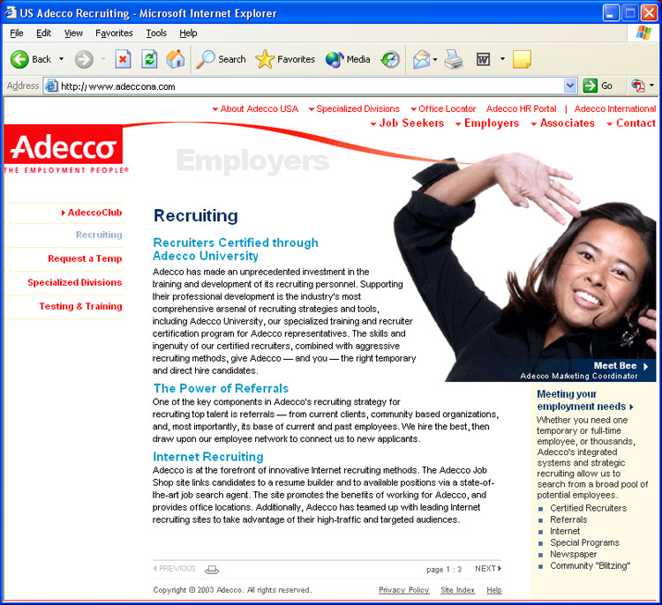Open the Site Index link

coord(457,590)
